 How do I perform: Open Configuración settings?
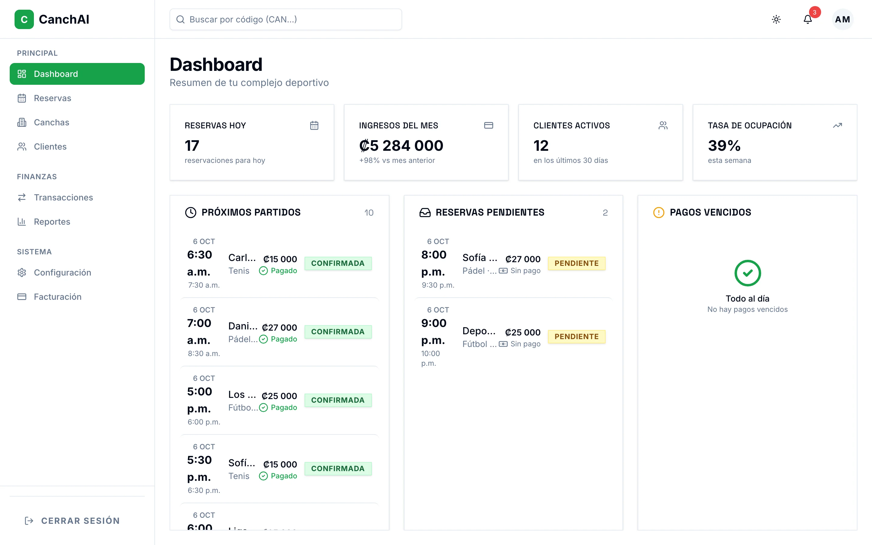click(x=77, y=272)
